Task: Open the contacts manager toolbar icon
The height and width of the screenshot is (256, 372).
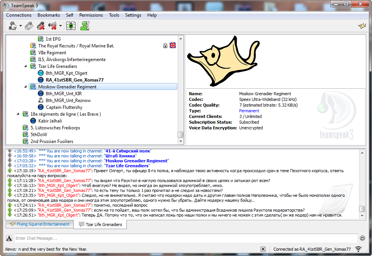Action: point(85,26)
